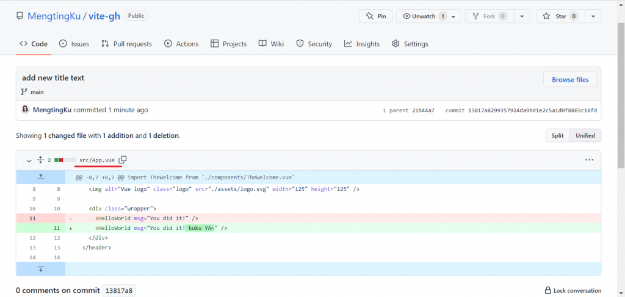The width and height of the screenshot is (625, 297).
Task: Open the file options three-dot menu
Action: coord(589,160)
